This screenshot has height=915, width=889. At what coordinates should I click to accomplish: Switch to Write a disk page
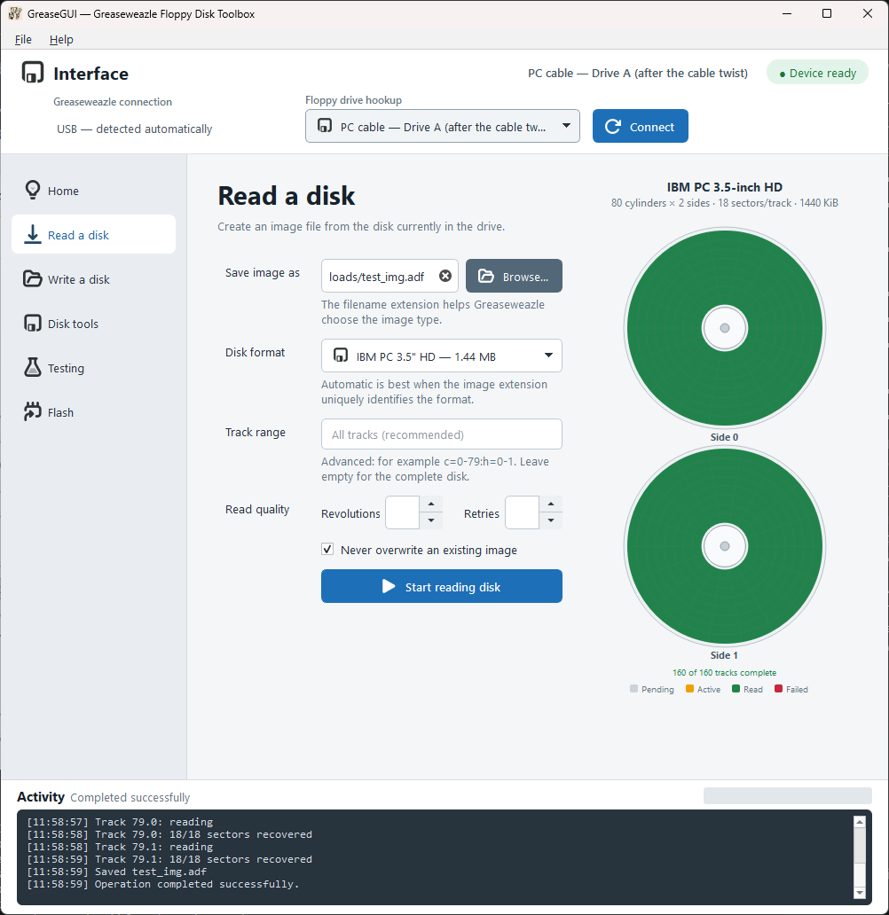[x=93, y=279]
